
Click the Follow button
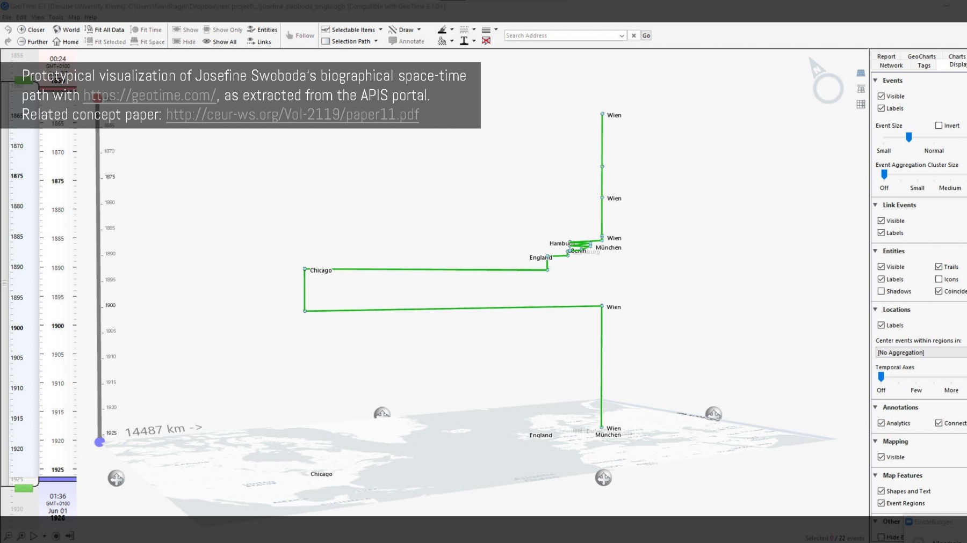tap(300, 35)
